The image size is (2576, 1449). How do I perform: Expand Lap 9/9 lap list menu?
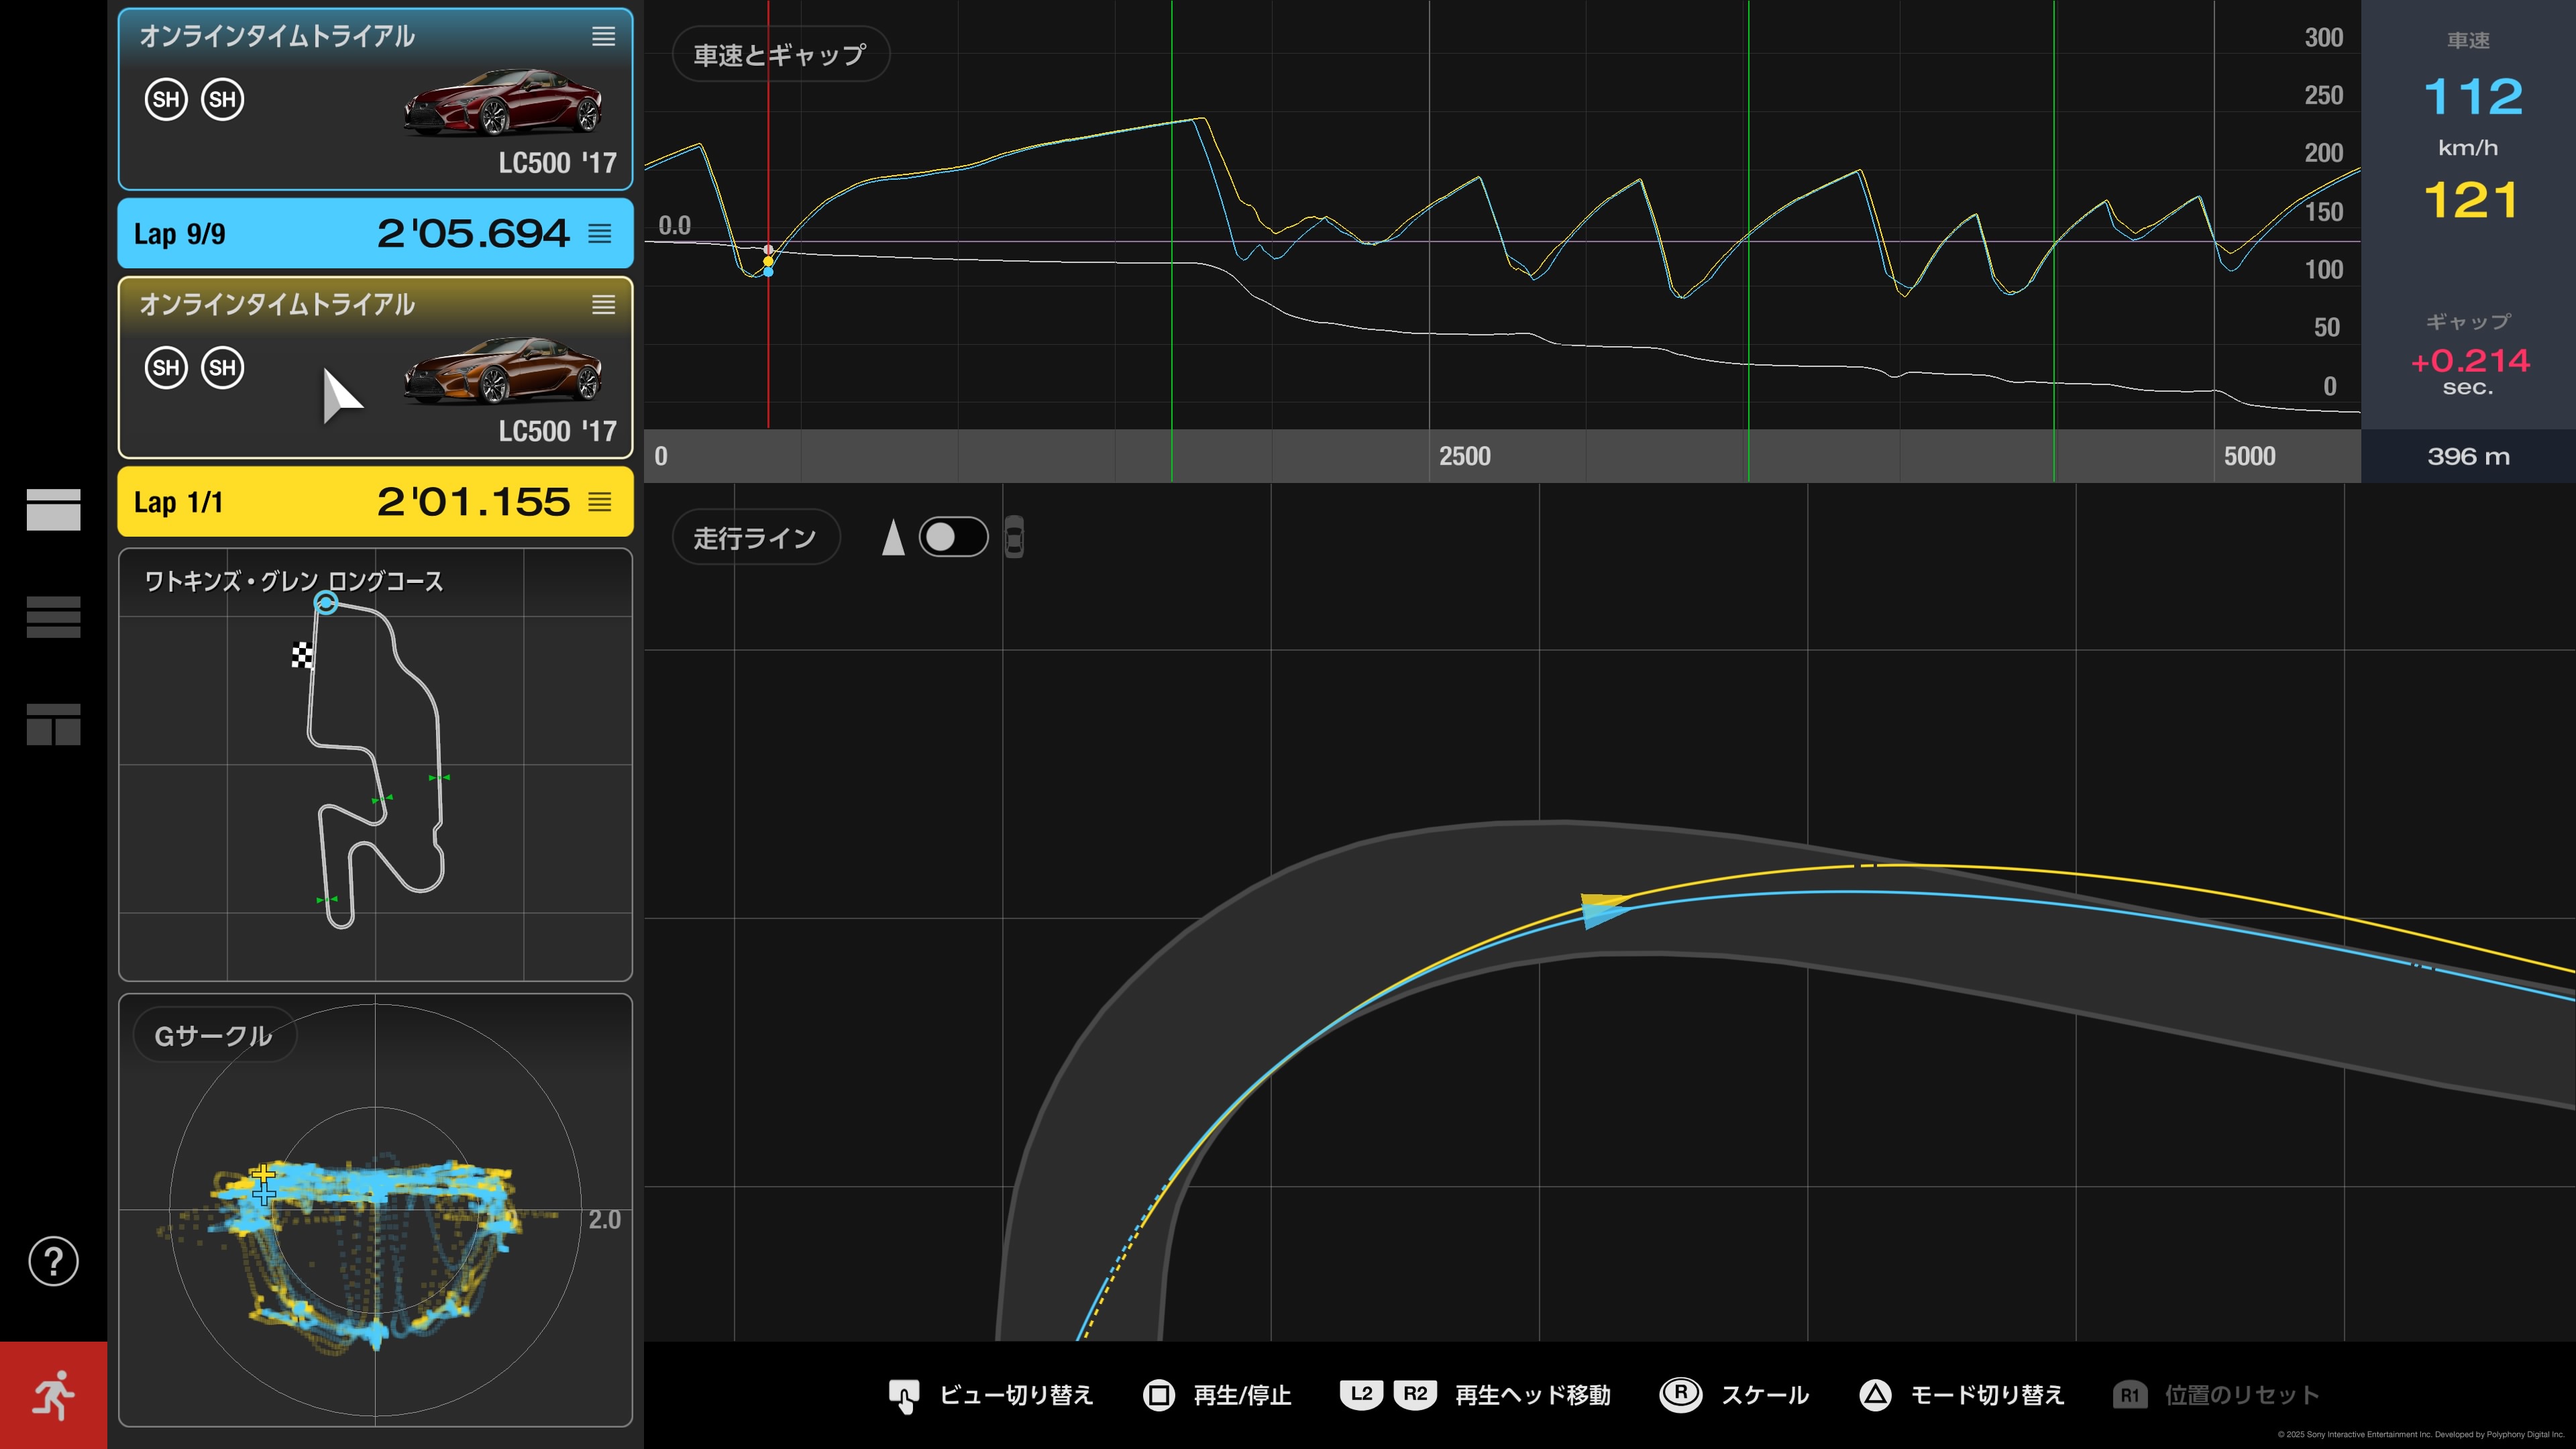[600, 234]
